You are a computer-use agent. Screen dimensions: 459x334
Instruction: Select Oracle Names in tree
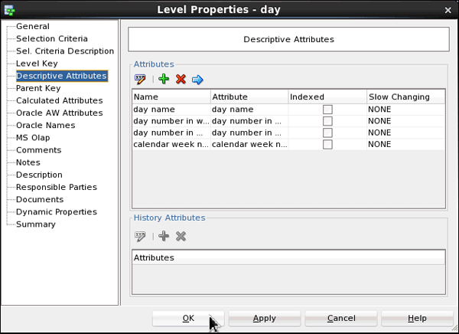[x=46, y=125]
